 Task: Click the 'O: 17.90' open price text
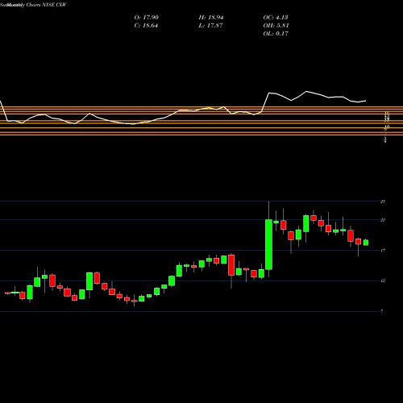pyautogui.click(x=146, y=18)
